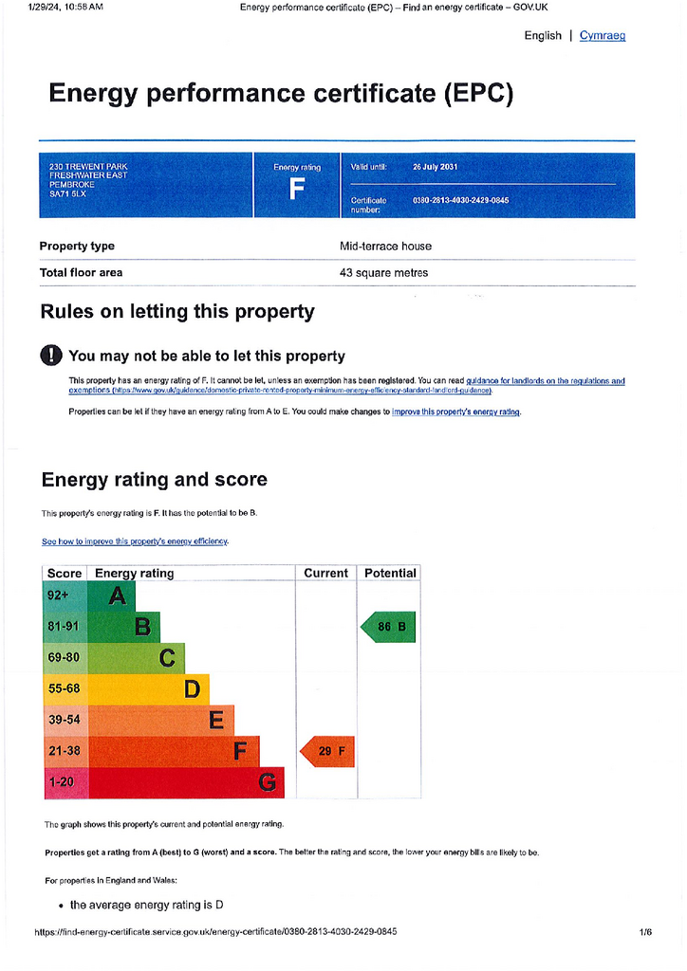Image resolution: width=687 pixels, height=971 pixels.
Task: Click the large F energy rating box
Action: [297, 185]
